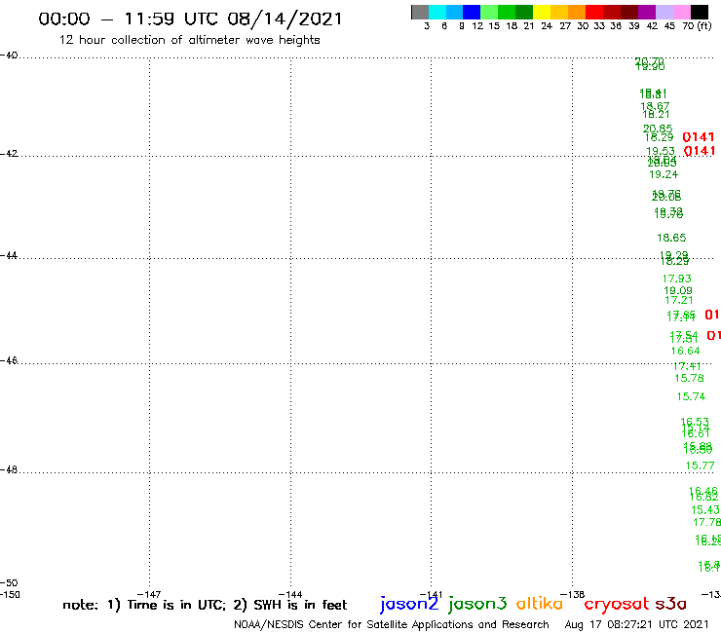Click the jason3 legend label

coord(477,604)
